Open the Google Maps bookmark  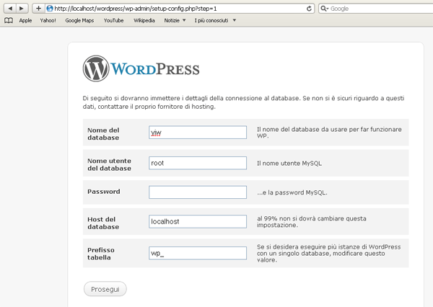click(79, 20)
